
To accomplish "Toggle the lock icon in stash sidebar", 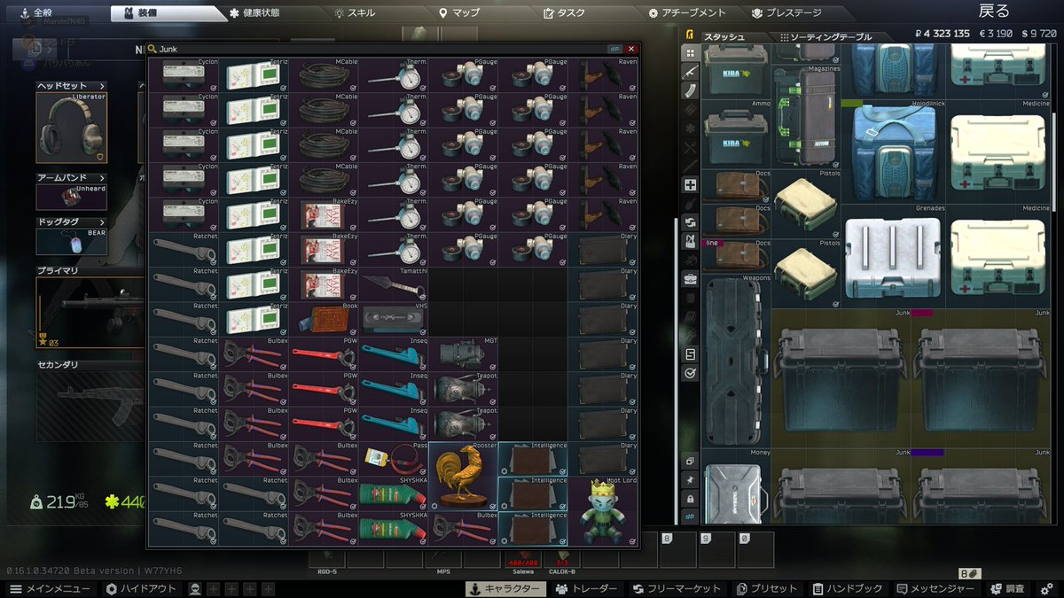I will coord(691,499).
